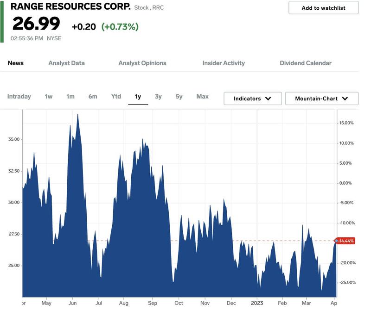This screenshot has height=316, width=371.
Task: Click the +0.20 price change value
Action: (x=84, y=27)
